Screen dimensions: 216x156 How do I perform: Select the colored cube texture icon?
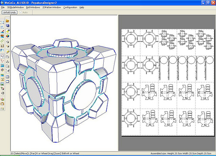point(7,36)
